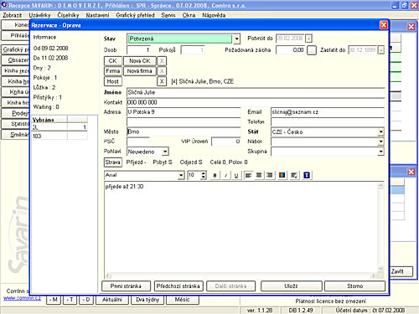Open the Zaplatit do date dropdown
Image resolution: width=419 pixels, height=314 pixels.
coord(381,50)
